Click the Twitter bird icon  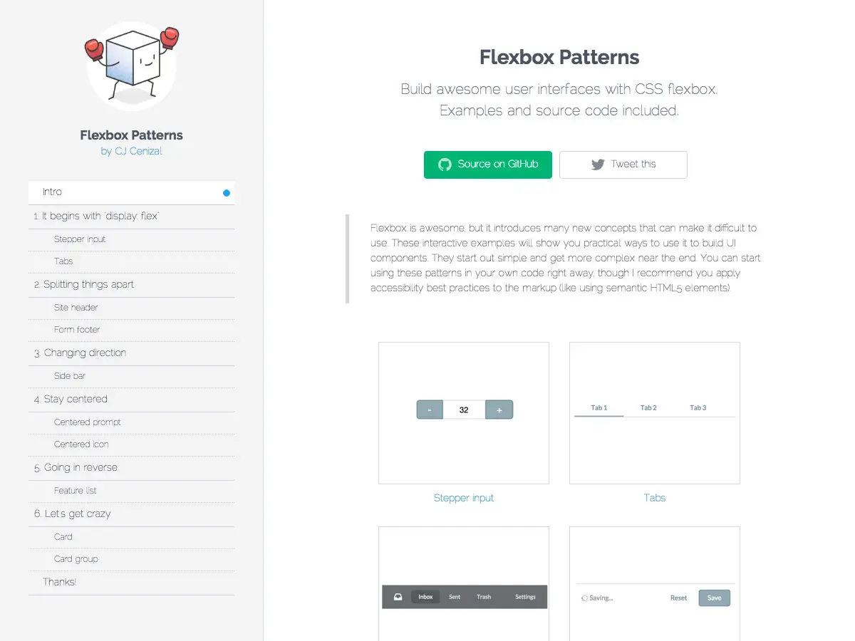pos(598,165)
